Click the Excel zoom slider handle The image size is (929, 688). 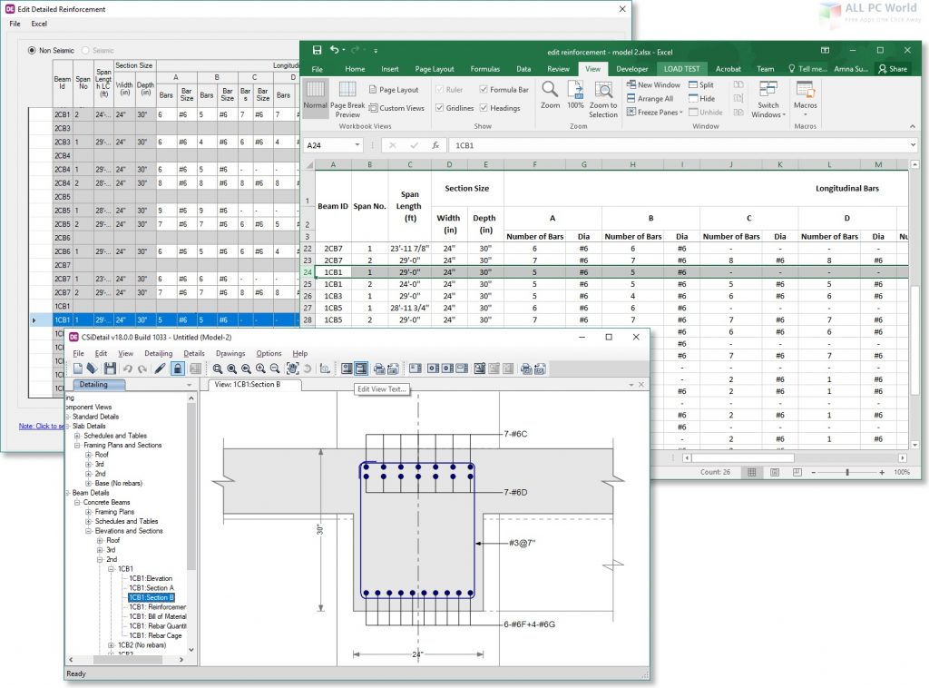[x=847, y=472]
